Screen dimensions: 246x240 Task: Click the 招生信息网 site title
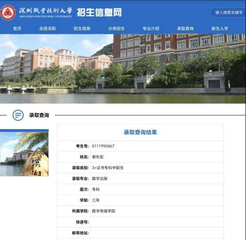(x=99, y=12)
